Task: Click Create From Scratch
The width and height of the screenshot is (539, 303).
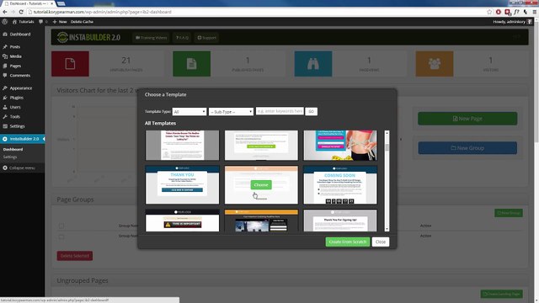Action: [348, 242]
